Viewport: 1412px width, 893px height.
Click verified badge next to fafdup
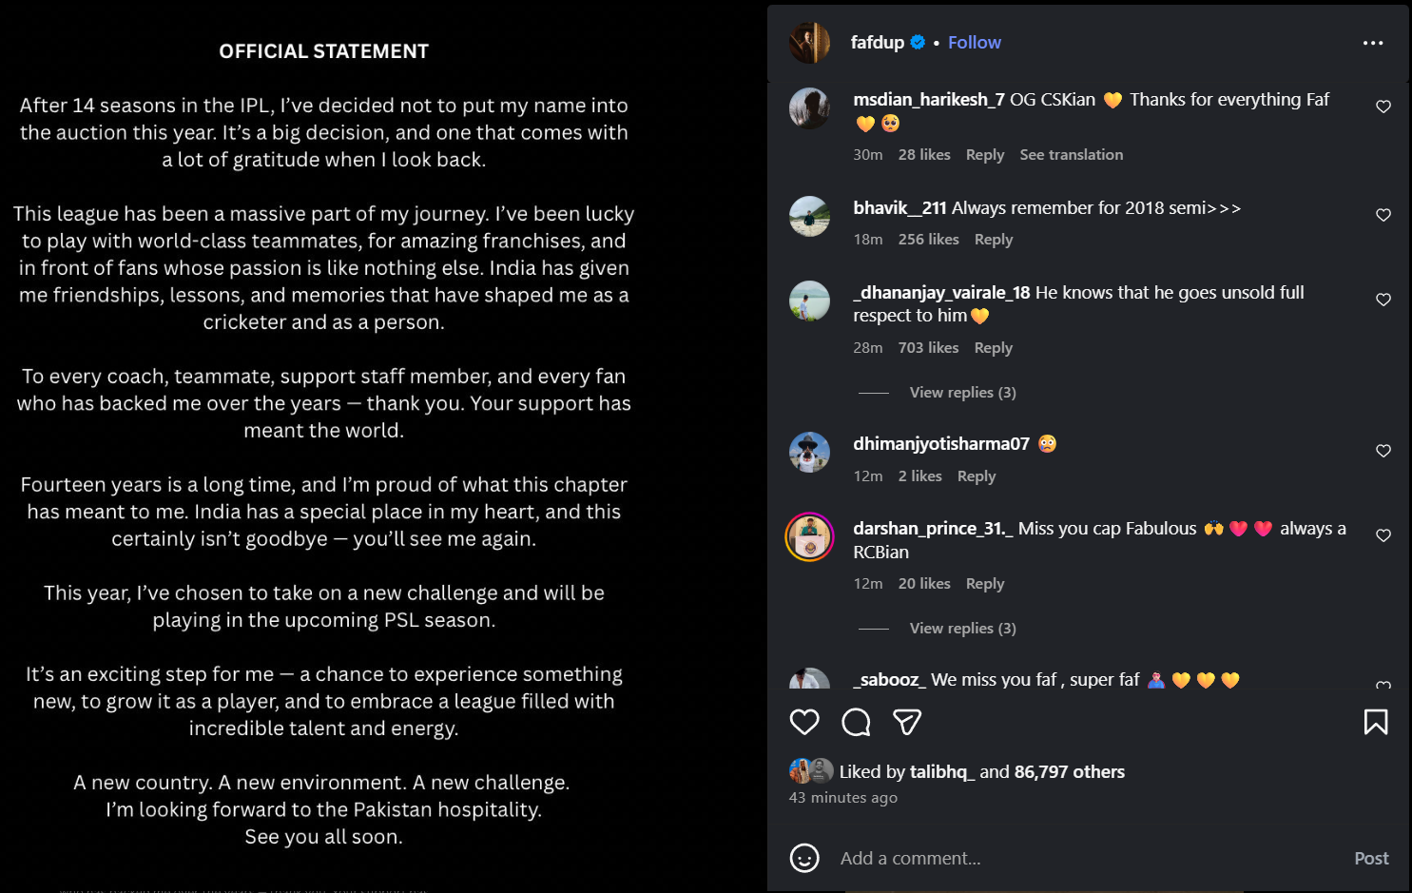(918, 42)
